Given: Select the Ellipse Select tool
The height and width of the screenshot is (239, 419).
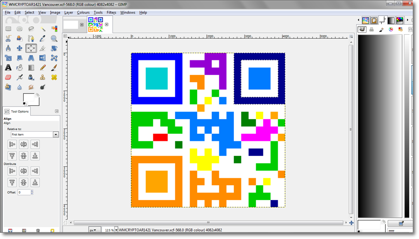Looking at the screenshot, I should pyautogui.click(x=19, y=29).
